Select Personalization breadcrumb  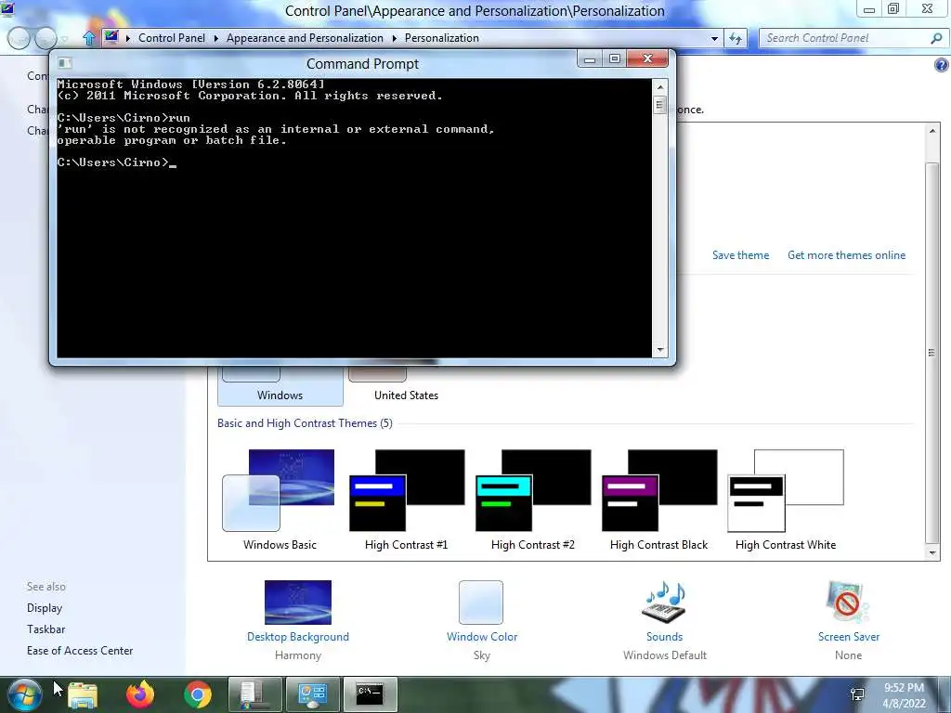pos(441,37)
